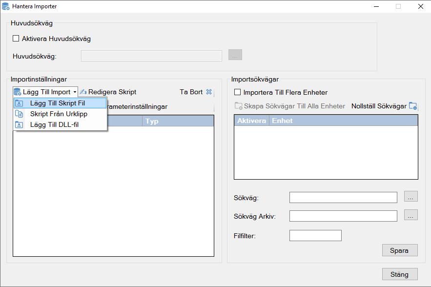Viewport: 431px width, 287px height.
Task: Click the clipboard icon beside Skript Från Urklipp
Action: pos(19,114)
